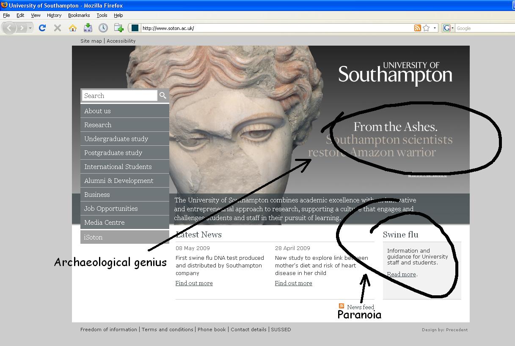Viewport: 515px width, 346px height.
Task: Open Postgraduate study in the side navigation
Action: 125,153
